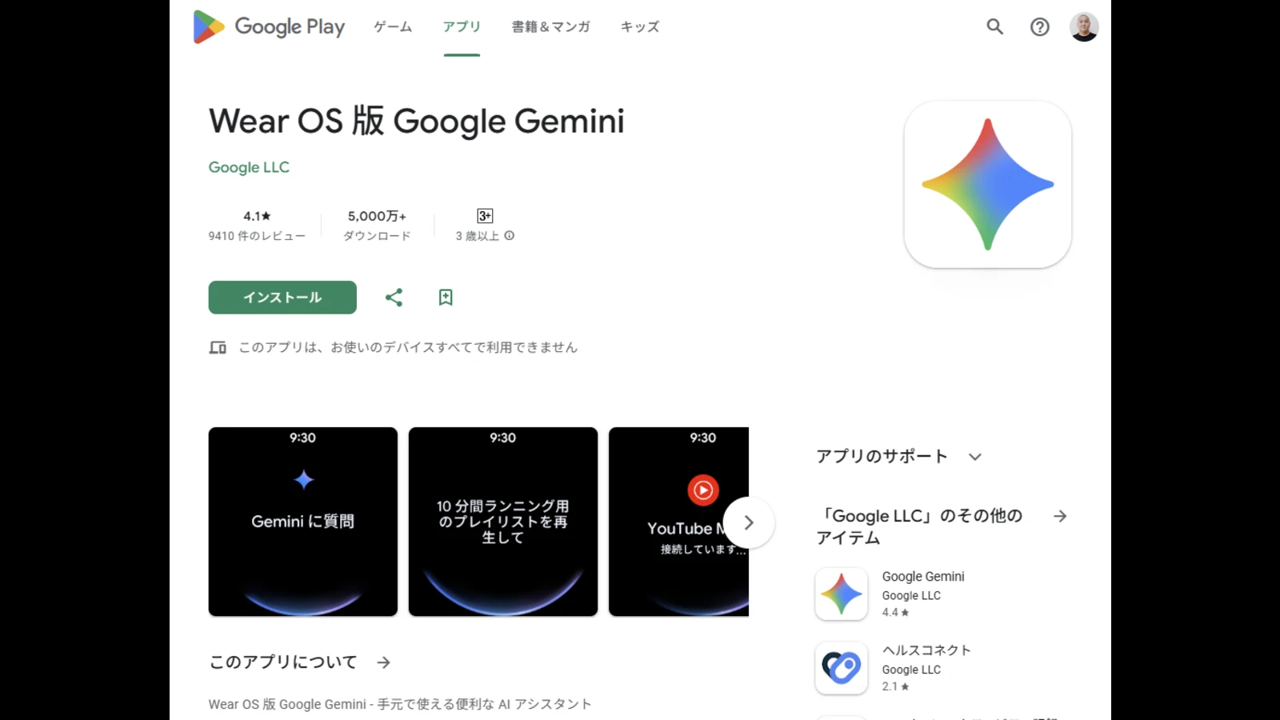Open the arrow next to このアプリについて
This screenshot has height=720, width=1280.
pos(384,662)
